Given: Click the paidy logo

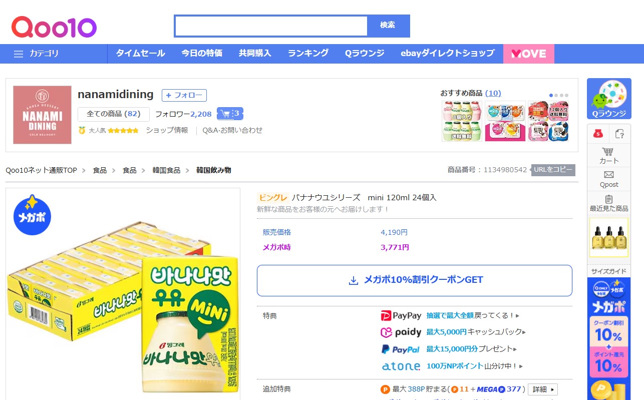Looking at the screenshot, I should coord(401,332).
